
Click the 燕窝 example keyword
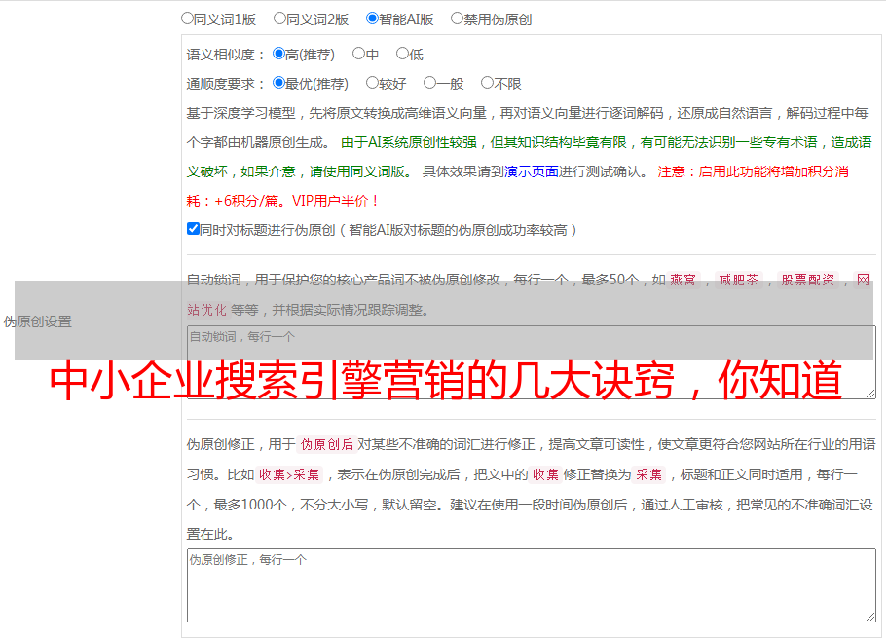click(x=683, y=280)
